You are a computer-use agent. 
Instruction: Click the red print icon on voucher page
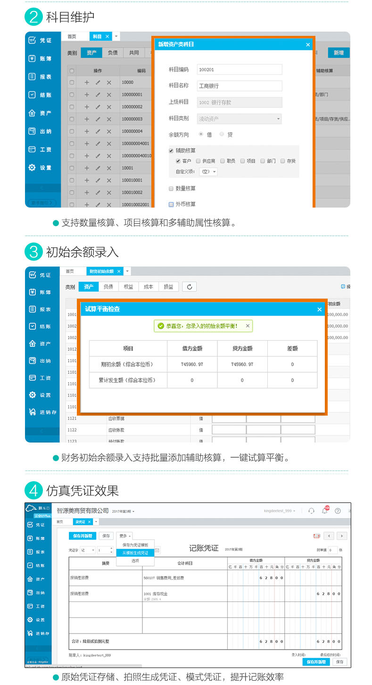click(x=316, y=536)
